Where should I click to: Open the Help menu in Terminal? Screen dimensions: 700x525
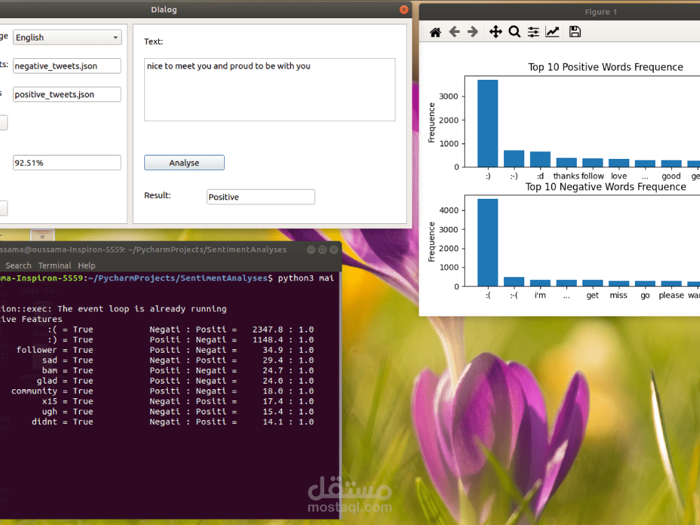tap(86, 265)
